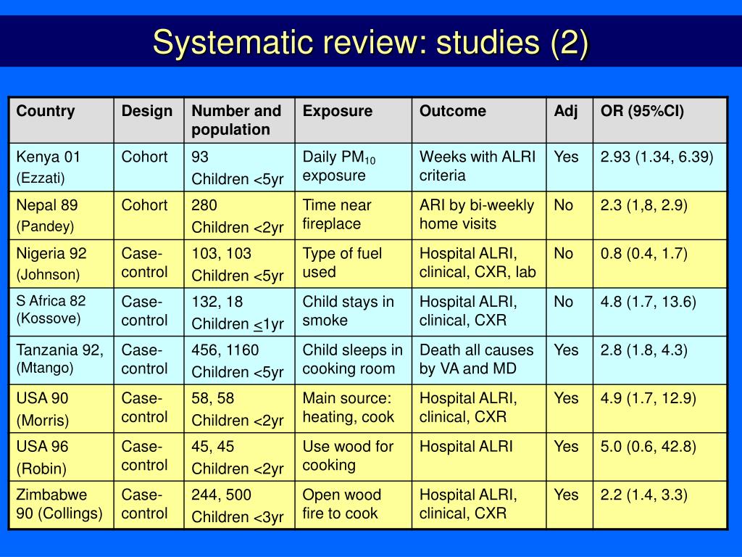Click the 'Number and population' header cell
This screenshot has height=557, width=742.
pyautogui.click(x=239, y=120)
